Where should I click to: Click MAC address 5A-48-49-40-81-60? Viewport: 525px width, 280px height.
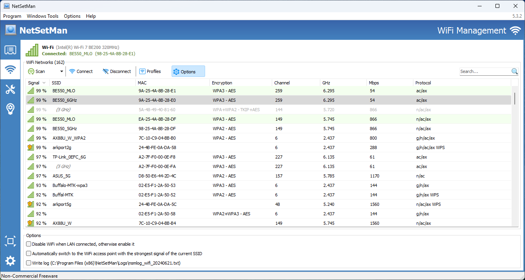[157, 110]
